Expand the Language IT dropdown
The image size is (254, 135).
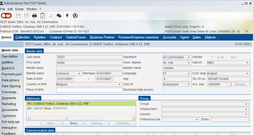[189, 74]
